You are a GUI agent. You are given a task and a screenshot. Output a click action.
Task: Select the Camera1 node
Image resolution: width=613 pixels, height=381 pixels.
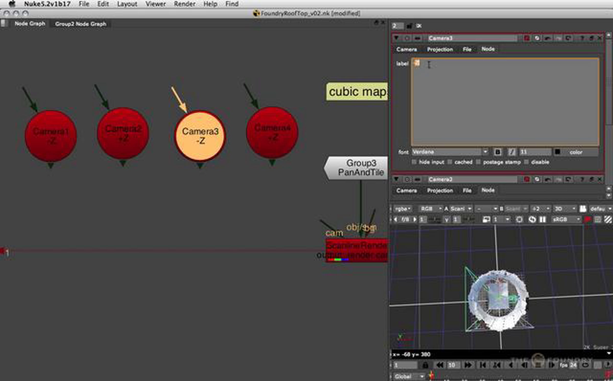point(51,136)
